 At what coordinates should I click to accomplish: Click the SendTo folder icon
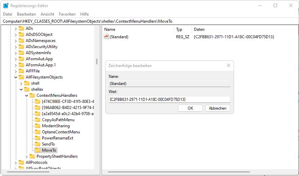point(38,144)
